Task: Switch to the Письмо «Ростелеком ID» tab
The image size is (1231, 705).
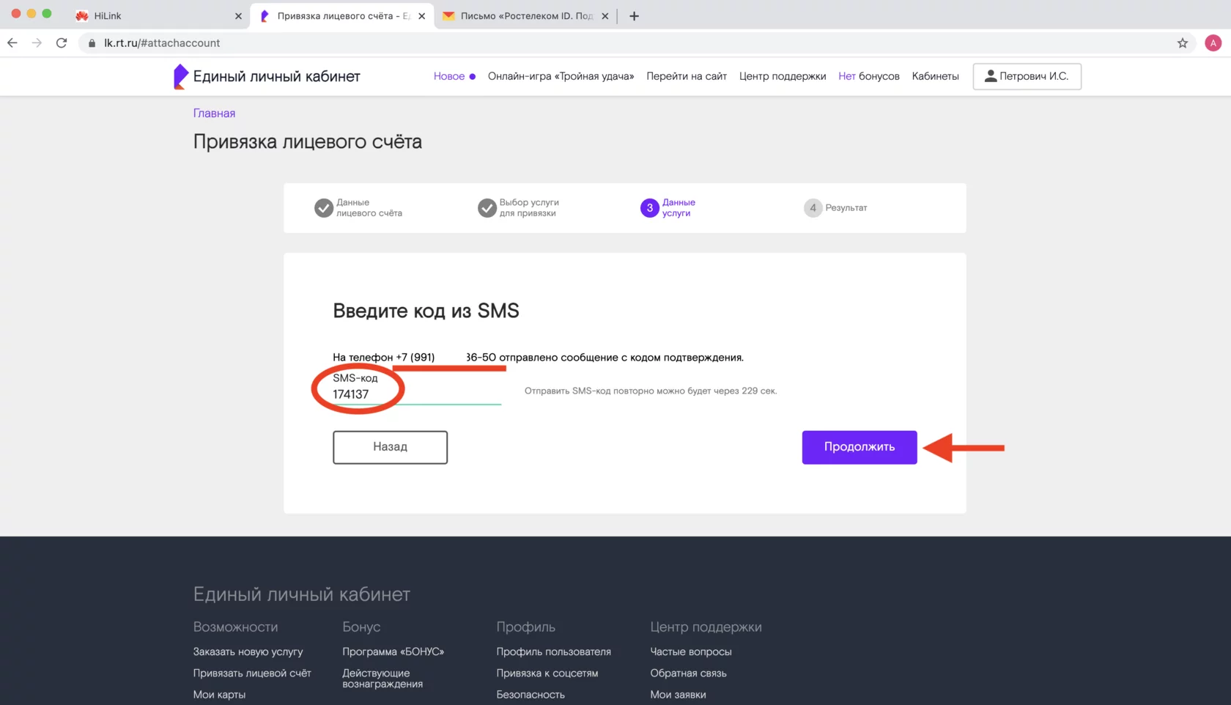Action: pos(522,15)
